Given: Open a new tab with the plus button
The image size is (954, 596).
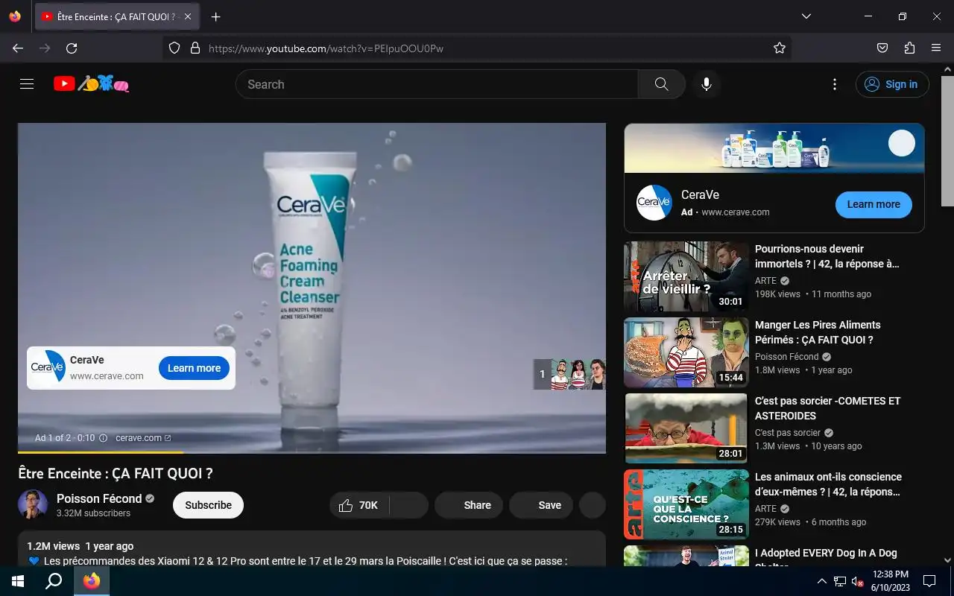Looking at the screenshot, I should (215, 16).
